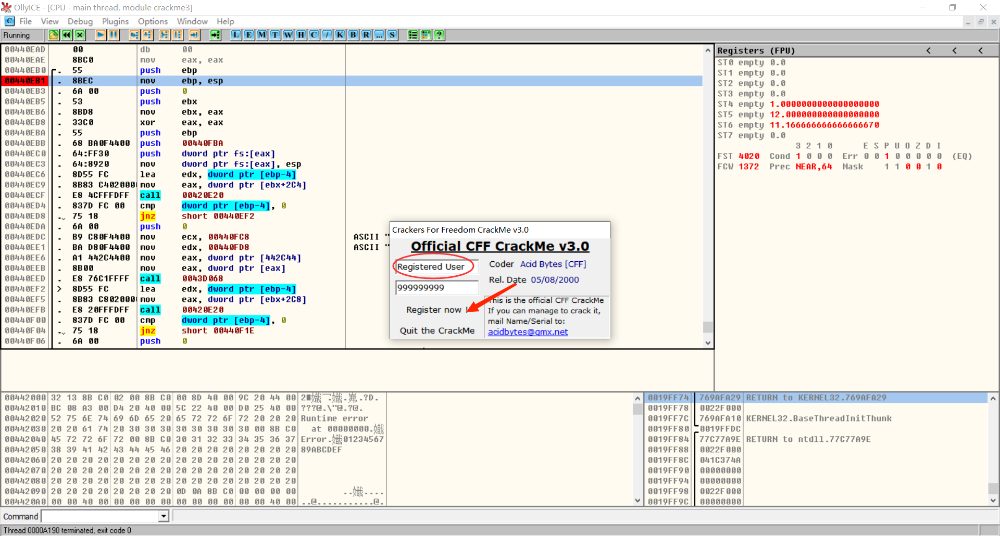Screen dimensions: 1000x536
Task: Open the Debug menu
Action: [80, 21]
